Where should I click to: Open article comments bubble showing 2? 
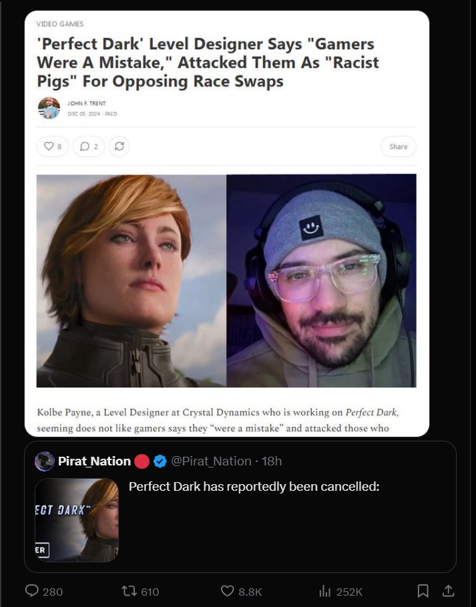(x=89, y=146)
